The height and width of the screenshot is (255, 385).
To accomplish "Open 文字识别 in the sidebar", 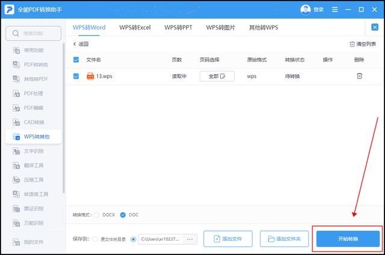I will (34, 151).
